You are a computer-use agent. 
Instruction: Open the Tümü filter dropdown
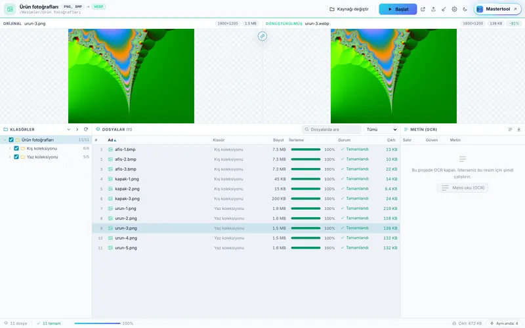381,129
